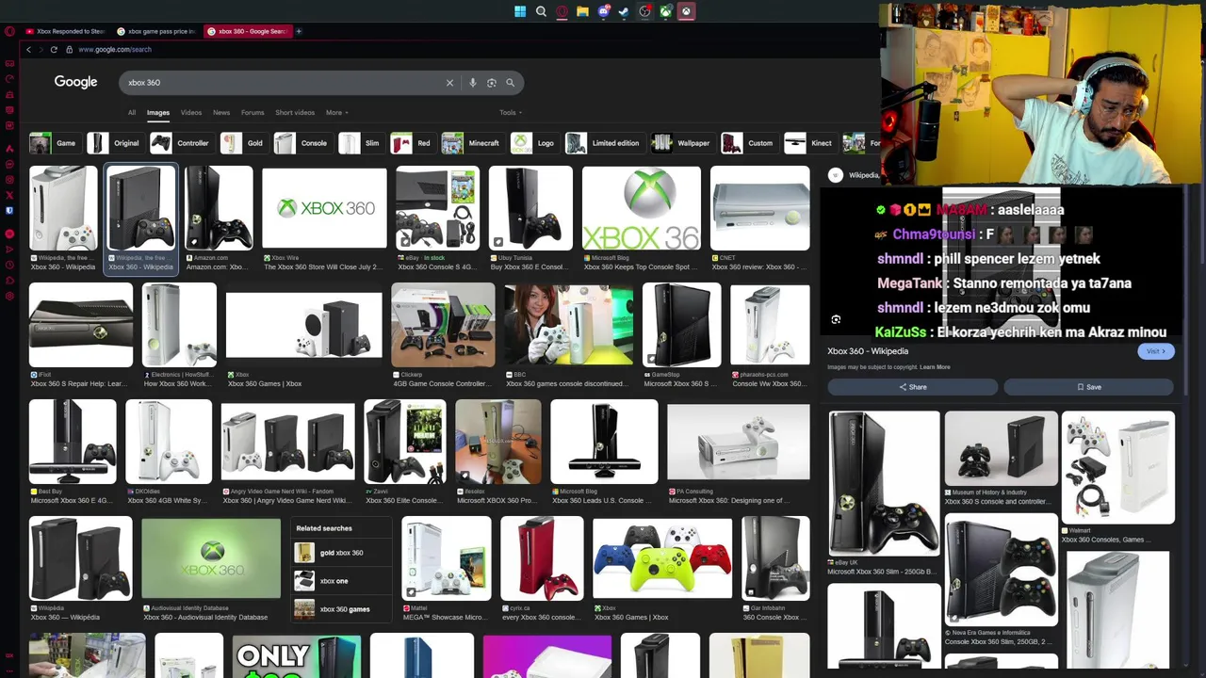Switch to the Videos tab

191,113
